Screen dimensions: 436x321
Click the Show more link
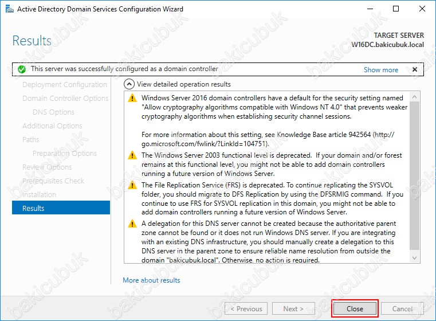pyautogui.click(x=380, y=69)
